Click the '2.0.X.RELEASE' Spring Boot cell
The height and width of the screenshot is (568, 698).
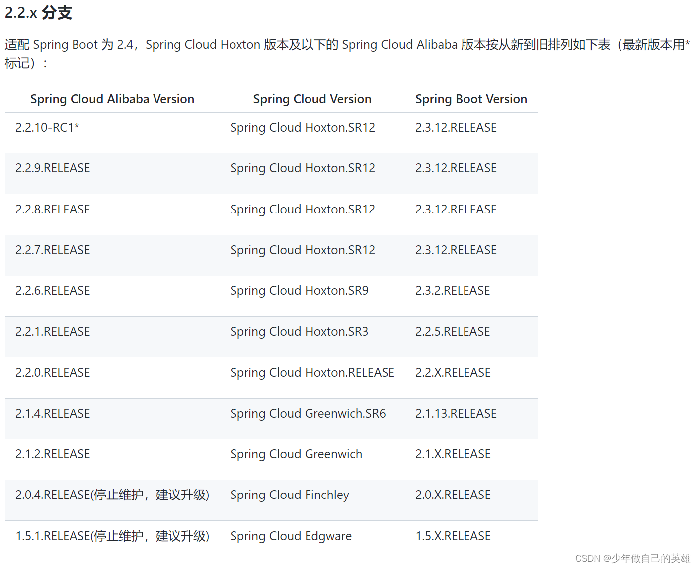click(471, 500)
